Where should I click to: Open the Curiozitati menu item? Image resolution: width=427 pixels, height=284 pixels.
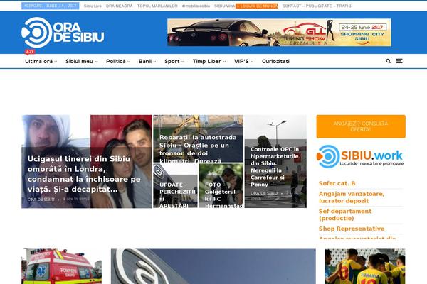click(275, 62)
